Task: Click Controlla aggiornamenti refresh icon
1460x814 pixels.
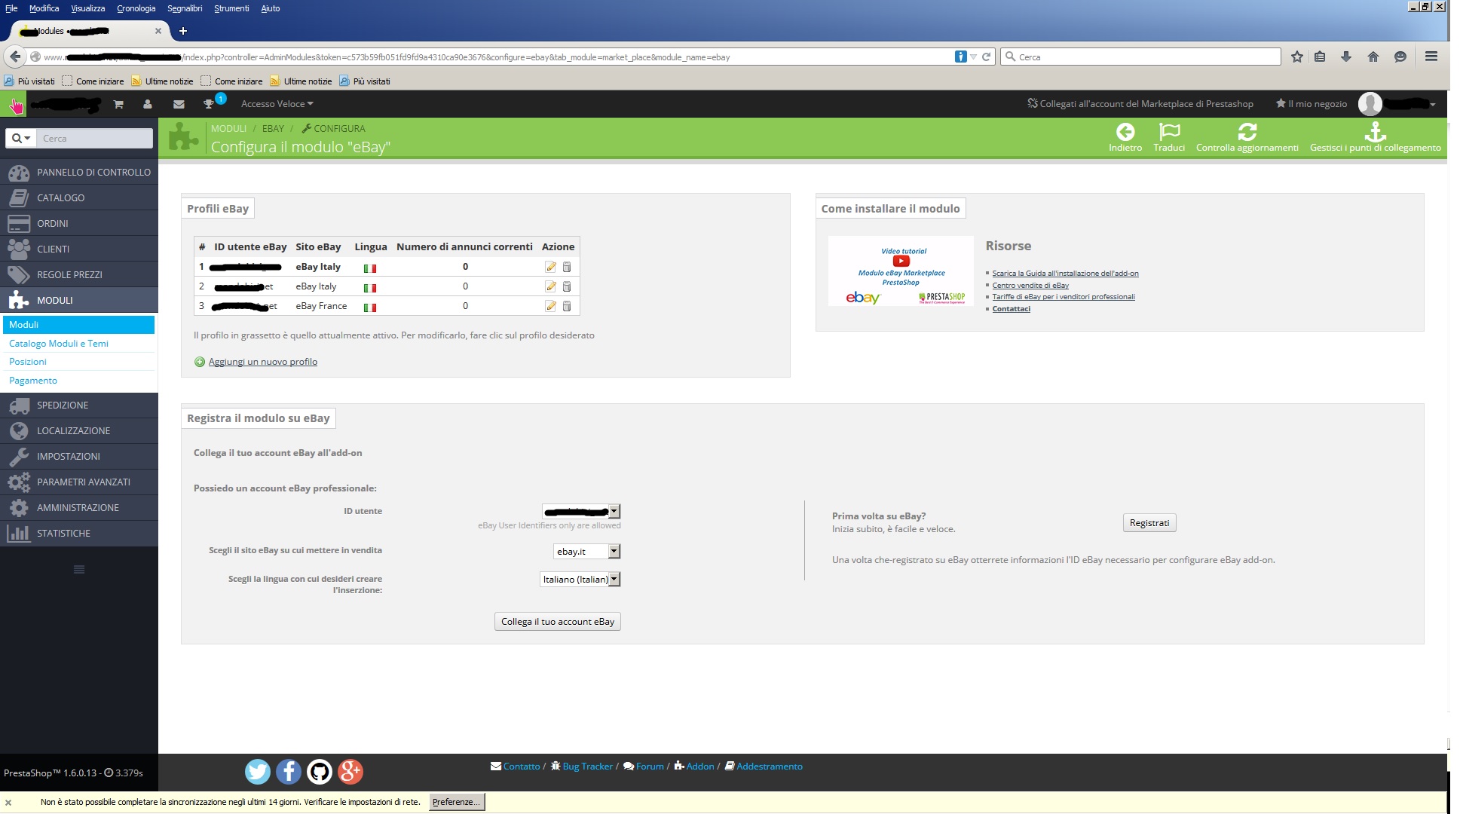Action: click(x=1247, y=133)
